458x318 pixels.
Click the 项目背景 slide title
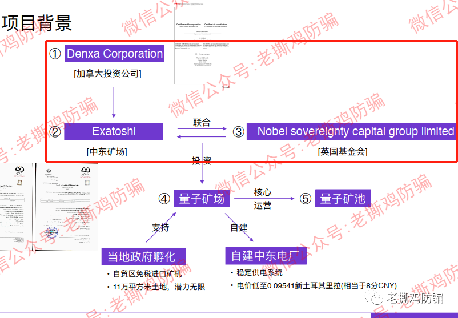pos(36,22)
